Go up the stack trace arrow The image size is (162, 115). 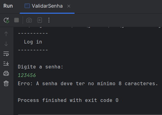click(6, 34)
